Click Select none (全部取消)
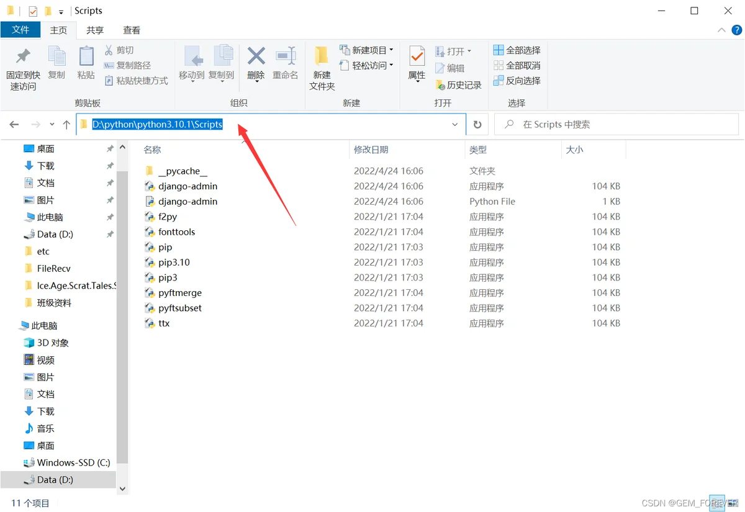This screenshot has height=512, width=745. (x=517, y=65)
